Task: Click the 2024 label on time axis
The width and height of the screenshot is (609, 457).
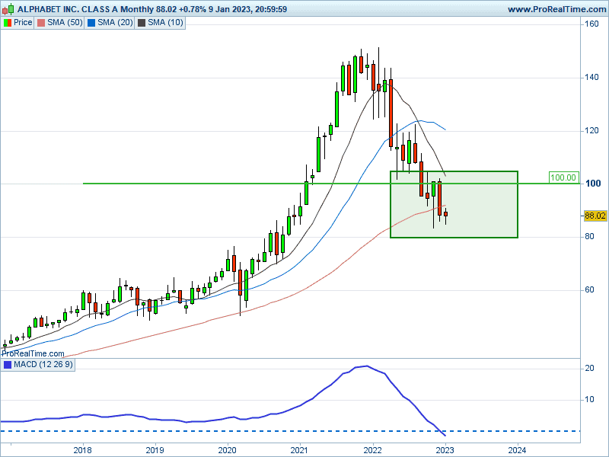Action: (517, 449)
